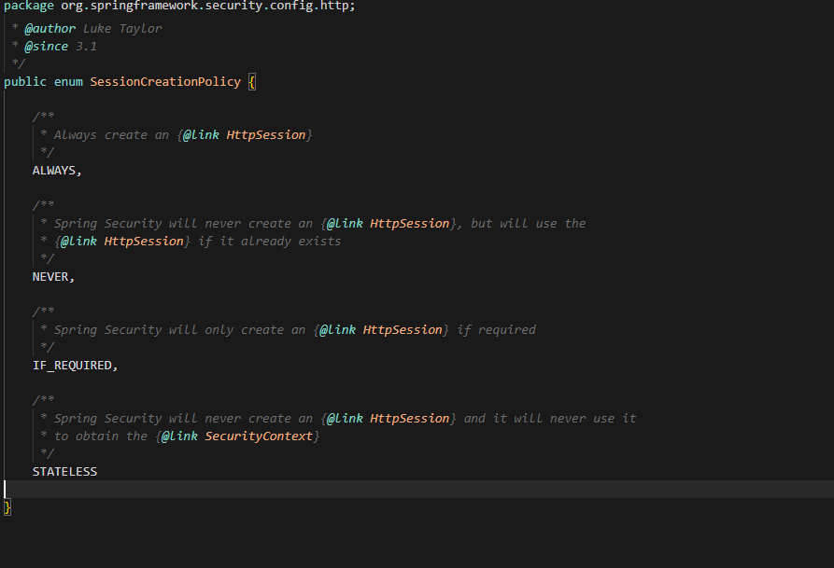Click the enum keyword

click(68, 82)
